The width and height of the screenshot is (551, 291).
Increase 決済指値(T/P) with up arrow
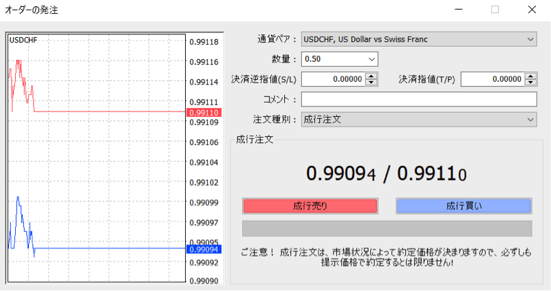(530, 76)
